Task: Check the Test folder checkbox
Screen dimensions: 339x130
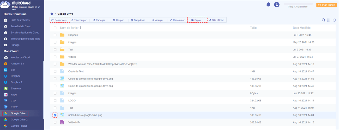Action: (55, 49)
